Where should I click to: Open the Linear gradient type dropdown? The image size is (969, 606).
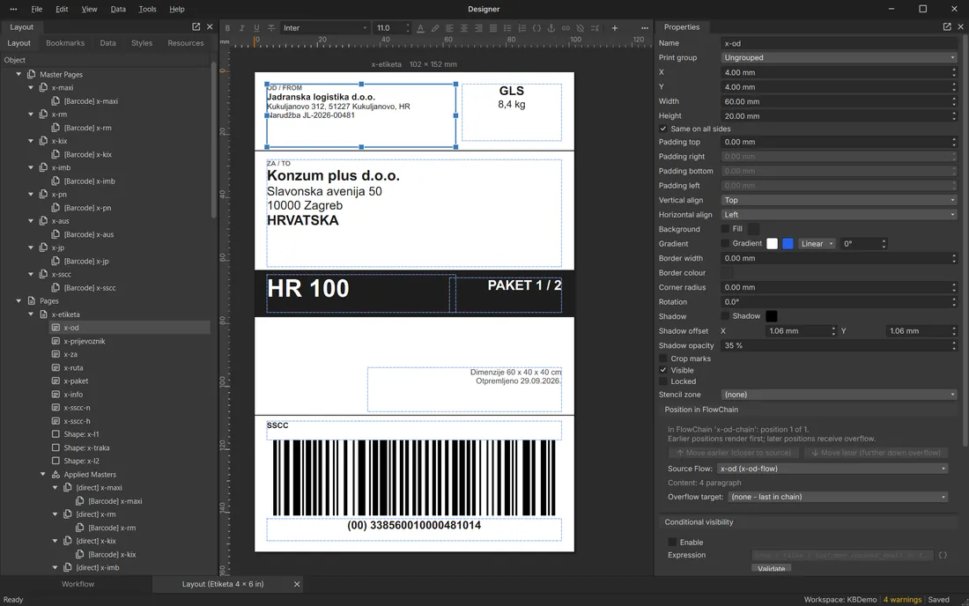coord(817,243)
